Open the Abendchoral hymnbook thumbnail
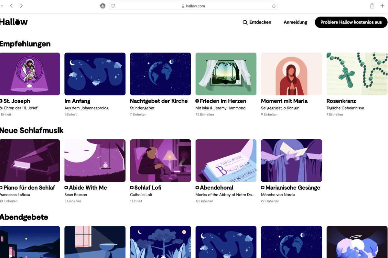 (226, 161)
